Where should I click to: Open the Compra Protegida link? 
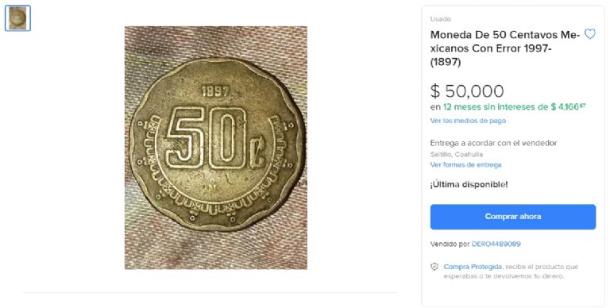pyautogui.click(x=473, y=267)
